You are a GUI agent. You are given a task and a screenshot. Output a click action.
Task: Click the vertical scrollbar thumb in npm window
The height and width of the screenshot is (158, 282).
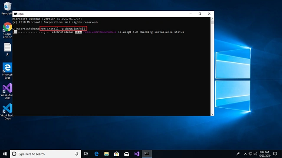[x=212, y=23]
